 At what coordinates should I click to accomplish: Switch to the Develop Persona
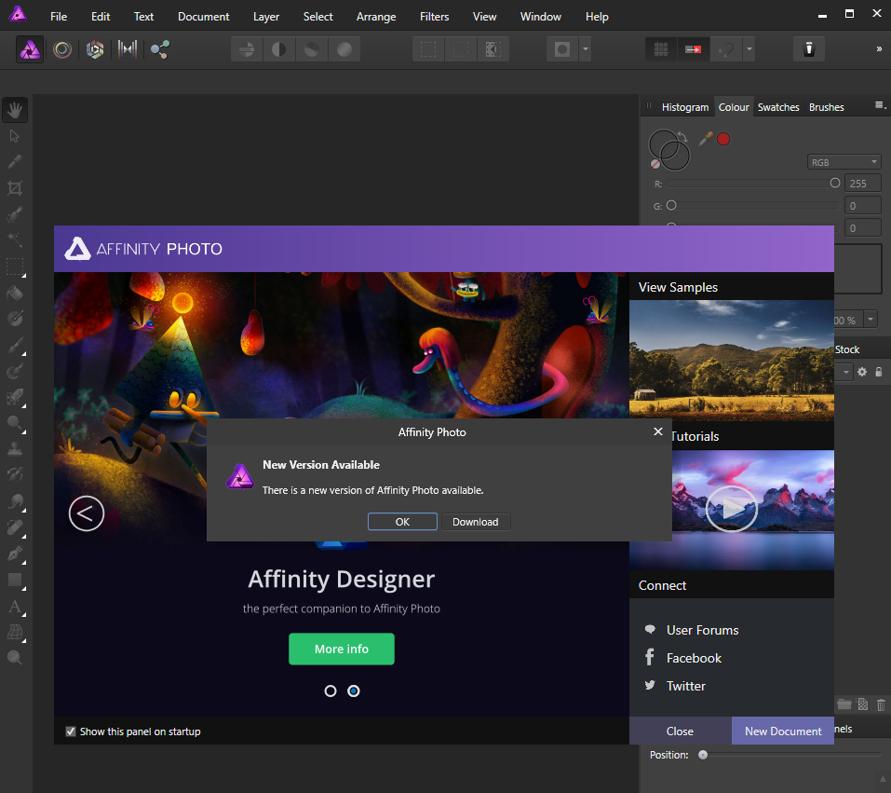coord(95,49)
